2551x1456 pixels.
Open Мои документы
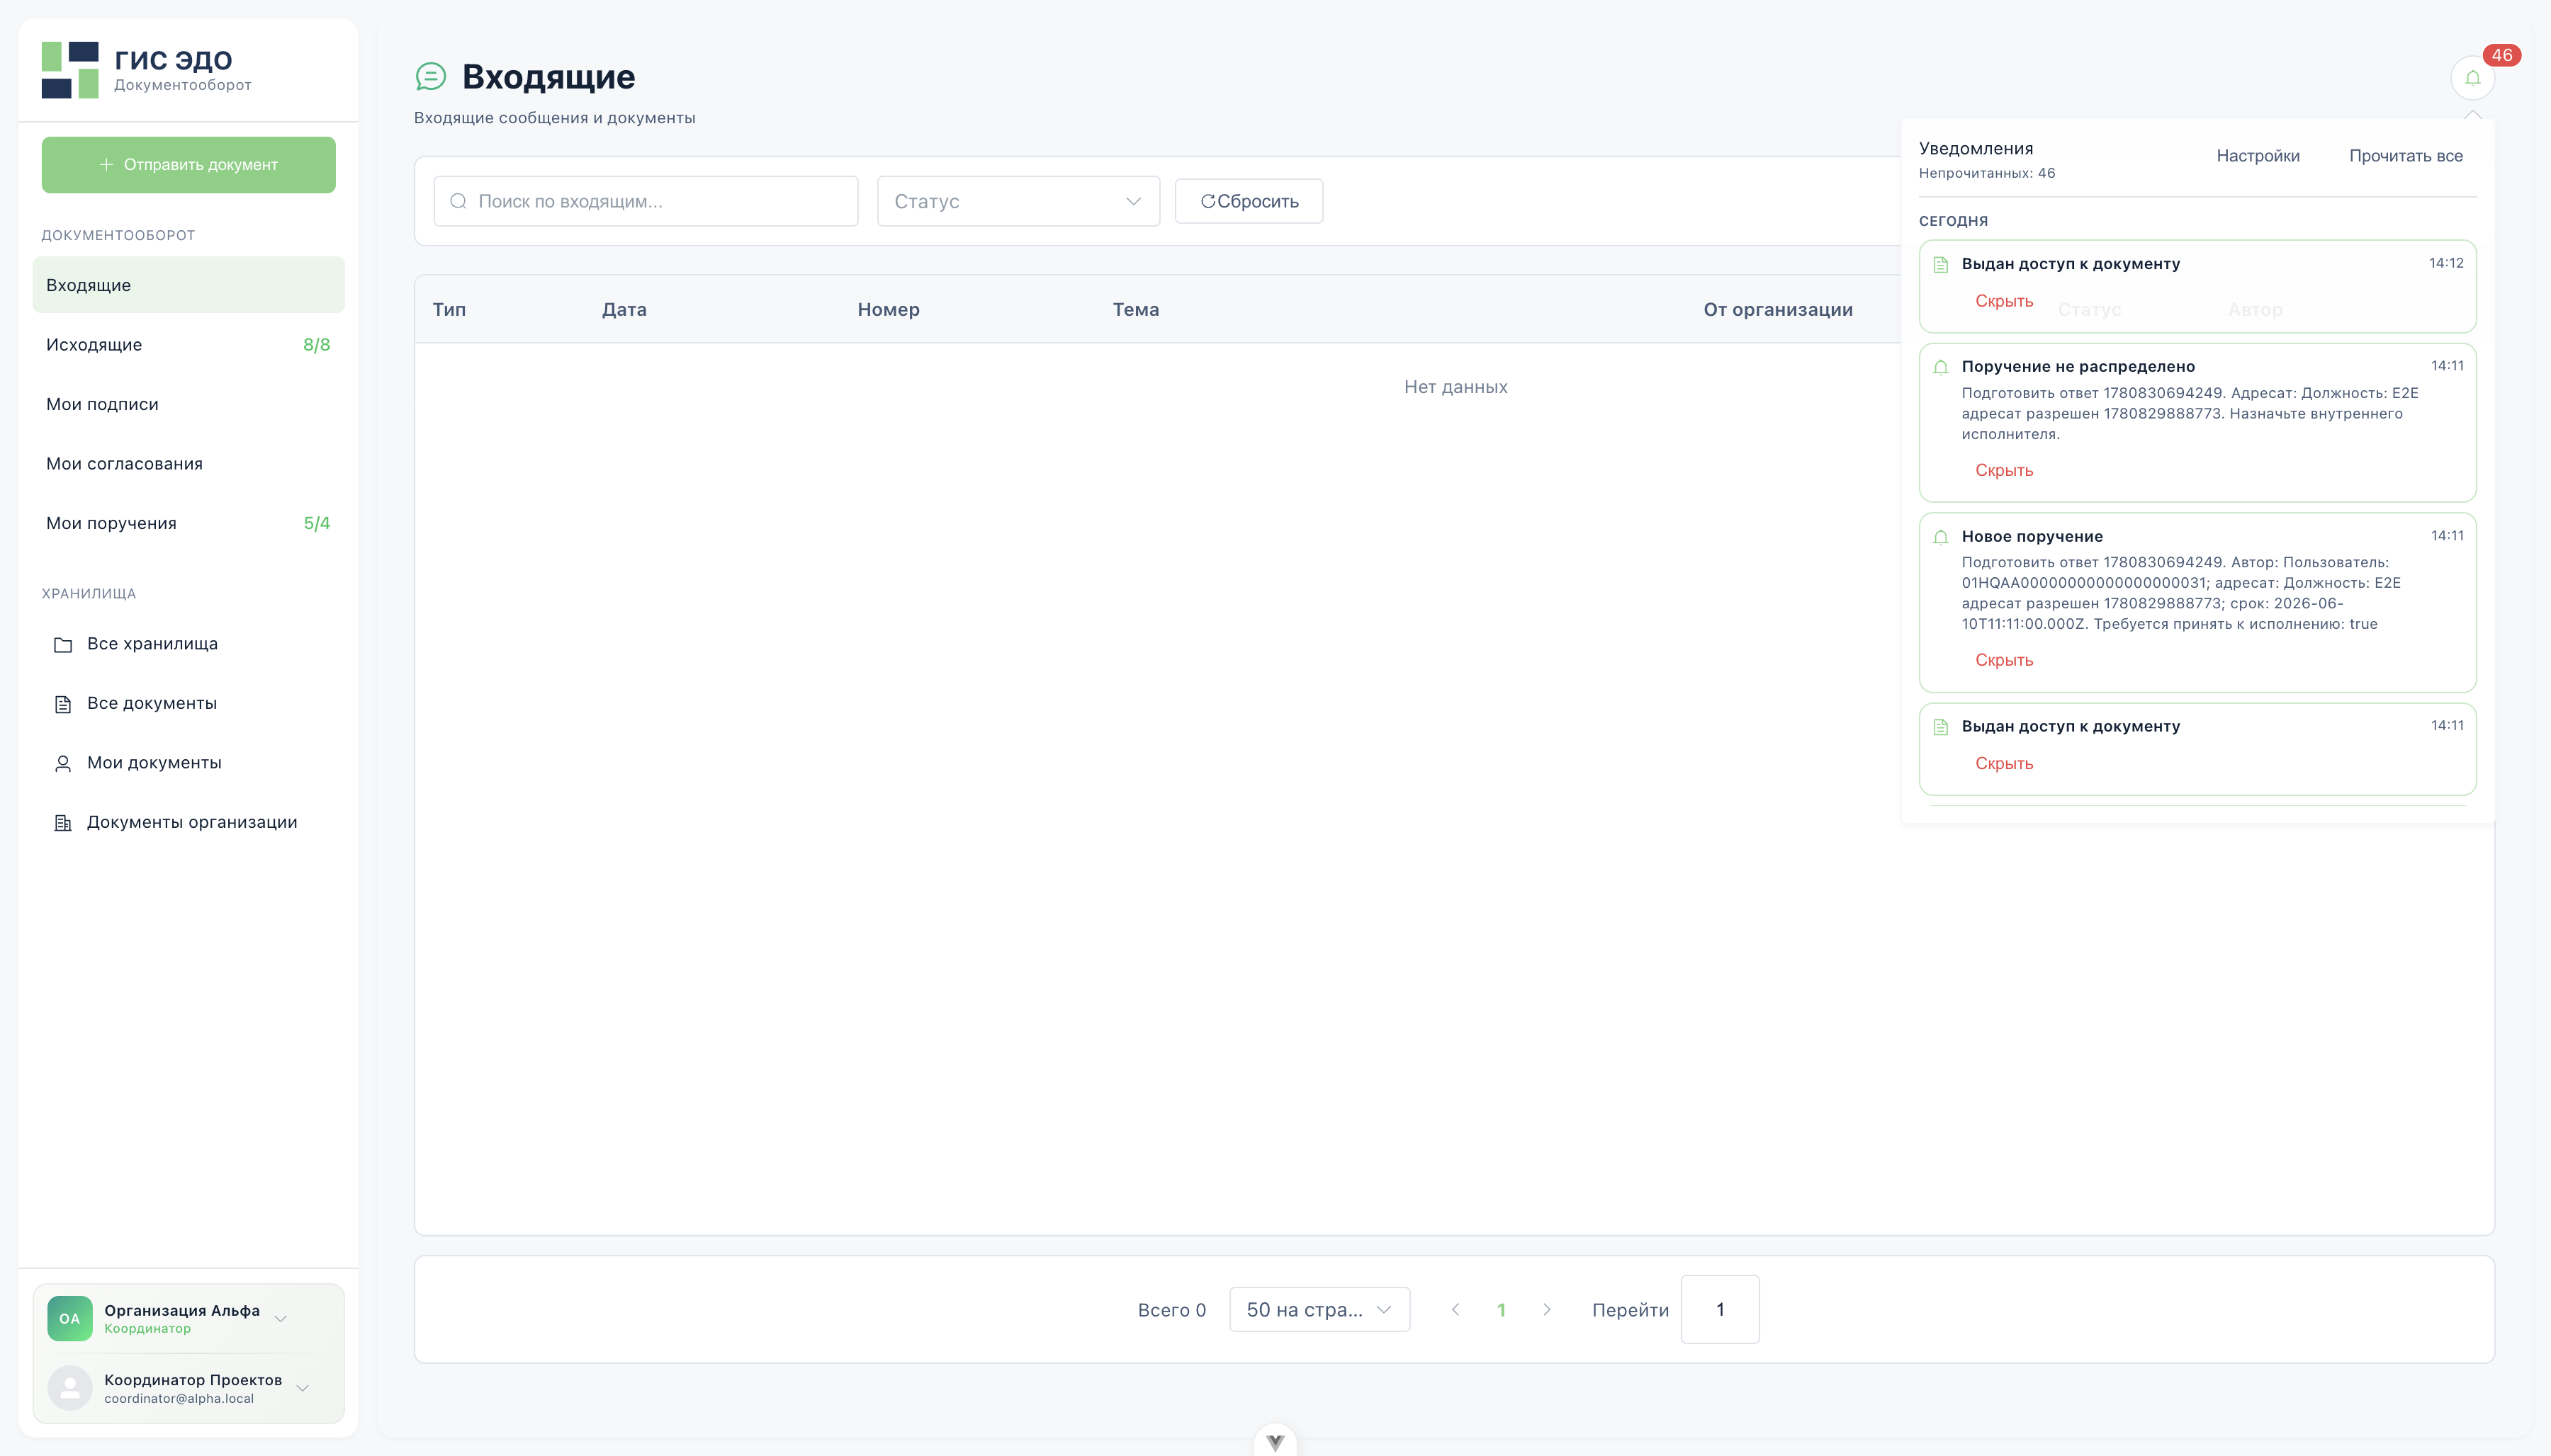pyautogui.click(x=189, y=763)
